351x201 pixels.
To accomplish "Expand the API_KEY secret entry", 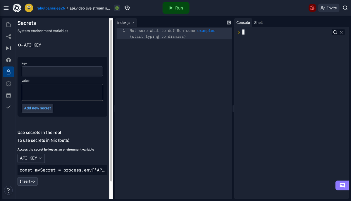I will pos(29,45).
